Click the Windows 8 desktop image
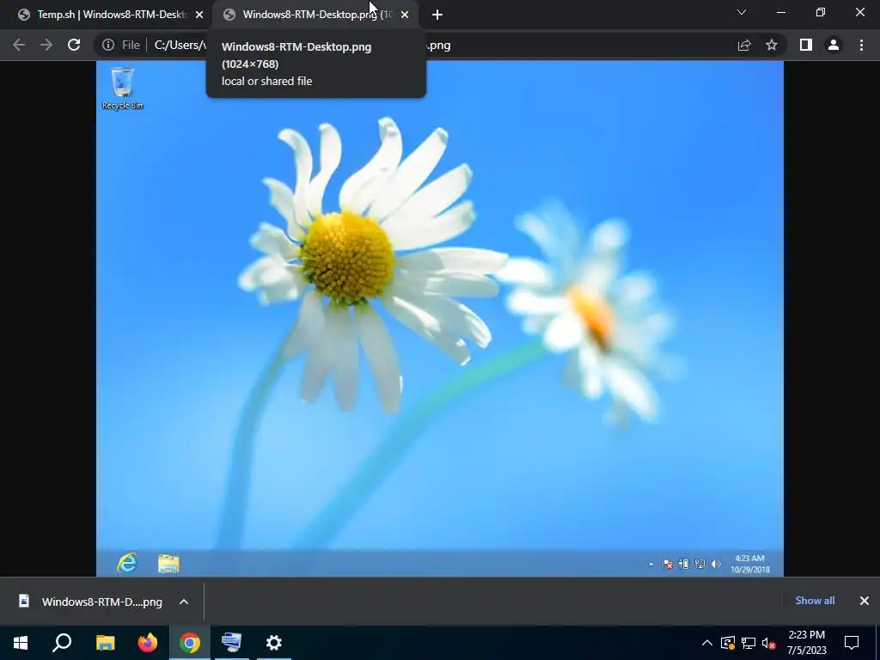This screenshot has height=660, width=880. click(439, 318)
